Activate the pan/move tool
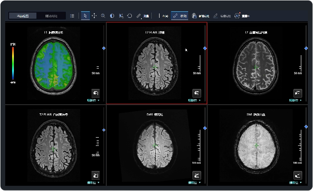The height and width of the screenshot is (191, 313). click(x=94, y=16)
